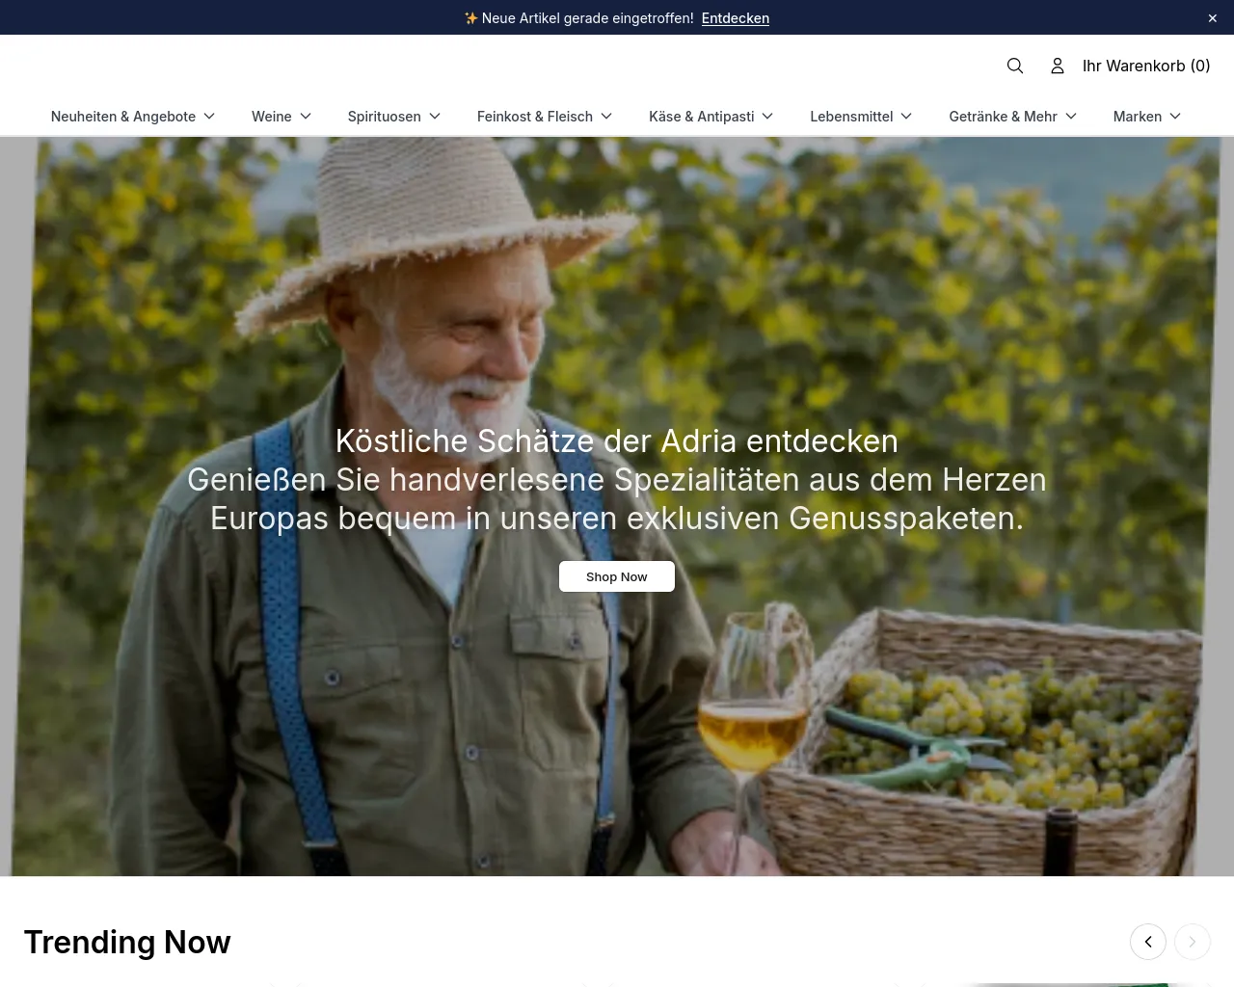The image size is (1234, 987).
Task: Click the hero headline 'Köstliche Schätze der Adria entdecken'
Action: pyautogui.click(x=617, y=441)
